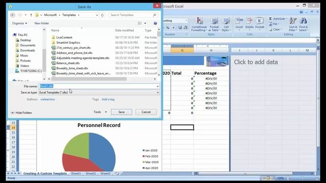Open Excel help question mark icon
This screenshot has width=326, height=183.
301,12
